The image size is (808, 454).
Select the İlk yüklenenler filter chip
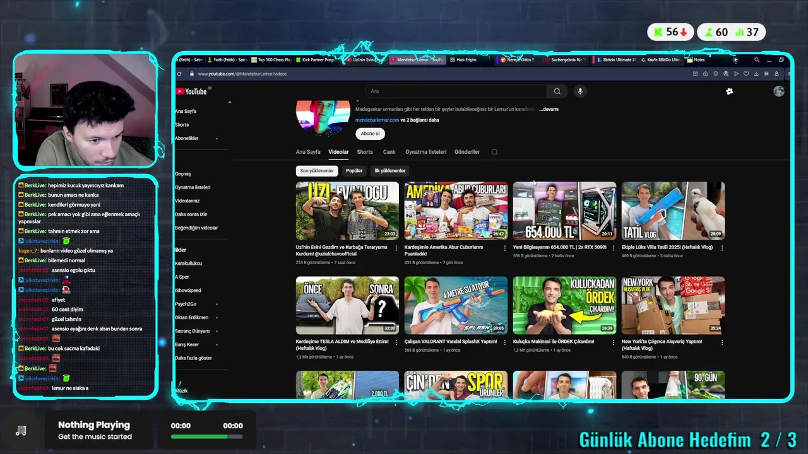390,171
